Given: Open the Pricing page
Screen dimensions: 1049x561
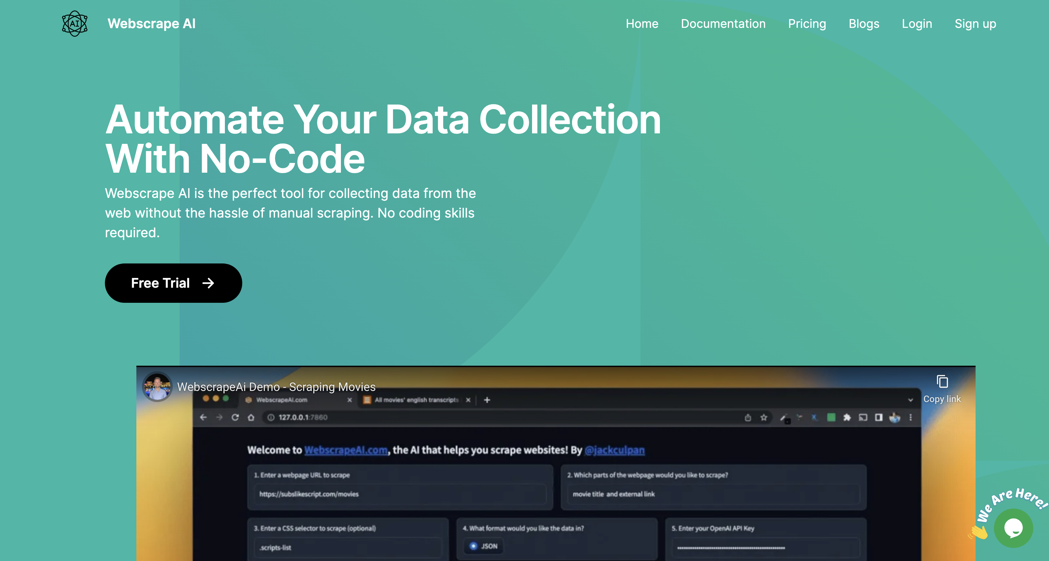Looking at the screenshot, I should point(807,24).
